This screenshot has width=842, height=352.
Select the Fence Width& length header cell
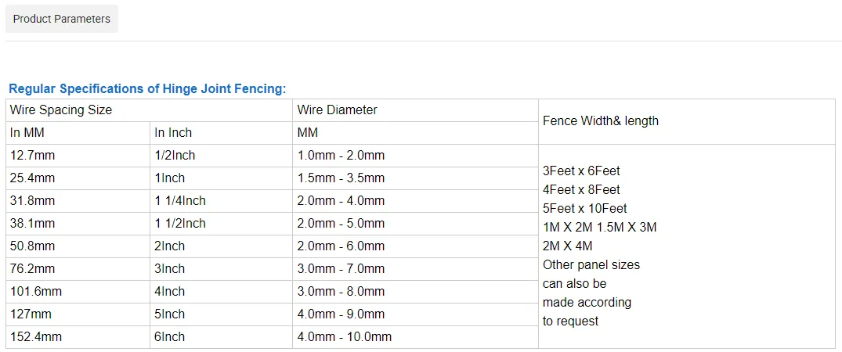coord(601,121)
